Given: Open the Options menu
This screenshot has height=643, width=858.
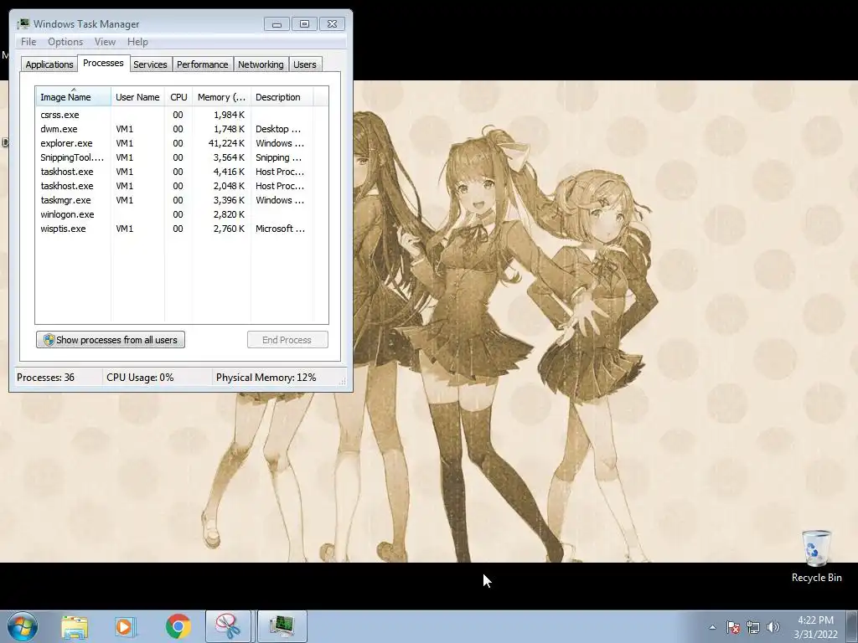Looking at the screenshot, I should click(x=65, y=42).
